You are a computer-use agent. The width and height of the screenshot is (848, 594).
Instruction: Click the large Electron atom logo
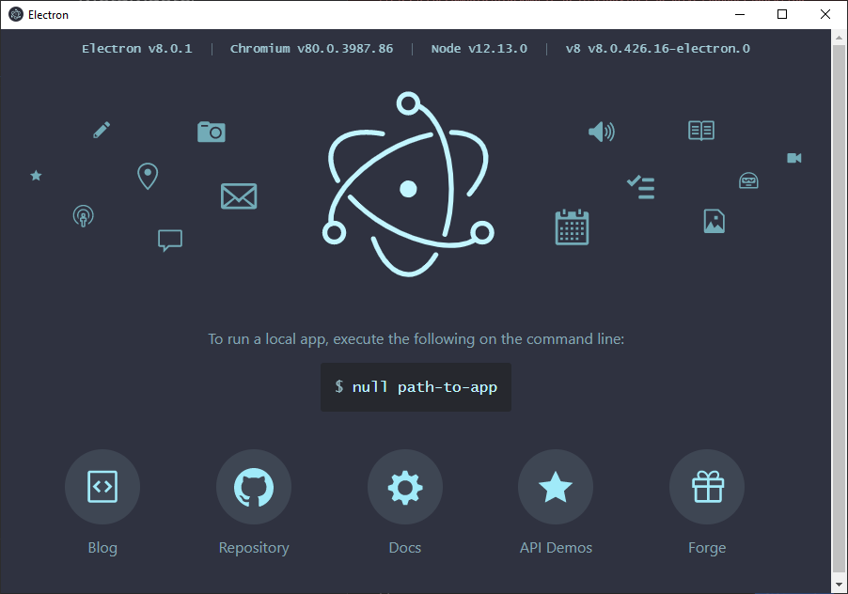pyautogui.click(x=408, y=184)
